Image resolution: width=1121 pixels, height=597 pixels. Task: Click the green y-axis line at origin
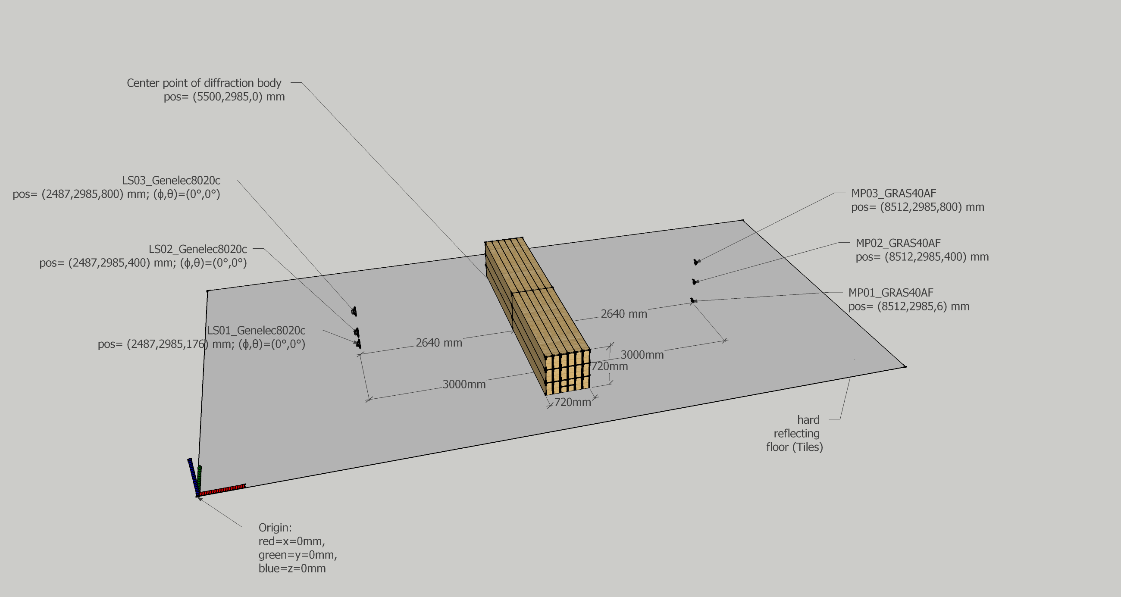click(x=199, y=478)
